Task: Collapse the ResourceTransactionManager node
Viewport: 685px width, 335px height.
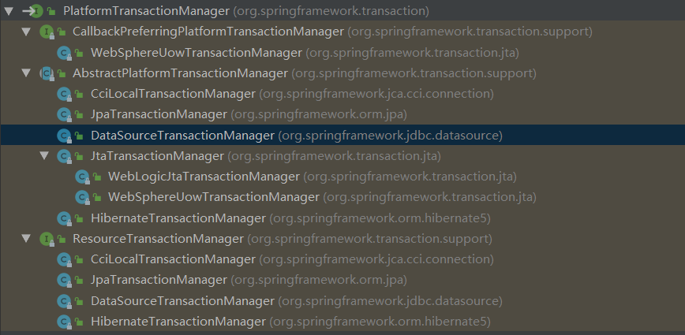Action: tap(26, 238)
